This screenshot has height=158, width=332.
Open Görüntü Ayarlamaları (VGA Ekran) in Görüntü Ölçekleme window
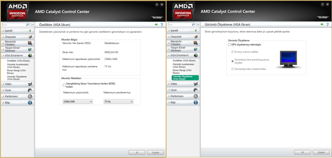click(183, 66)
